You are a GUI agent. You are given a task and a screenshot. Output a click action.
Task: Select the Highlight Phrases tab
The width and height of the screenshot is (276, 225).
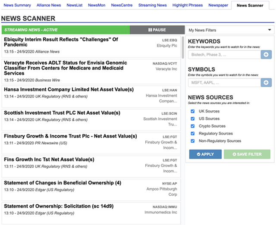coord(188,5)
